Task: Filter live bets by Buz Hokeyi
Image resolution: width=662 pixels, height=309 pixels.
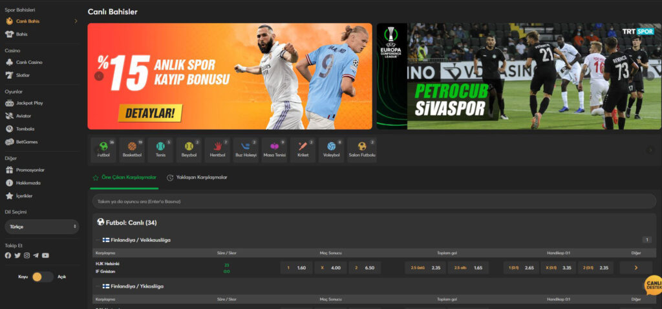Action: tap(246, 150)
